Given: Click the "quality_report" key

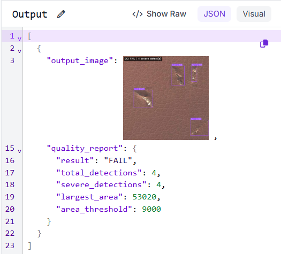Looking at the screenshot, I should click(x=85, y=149).
